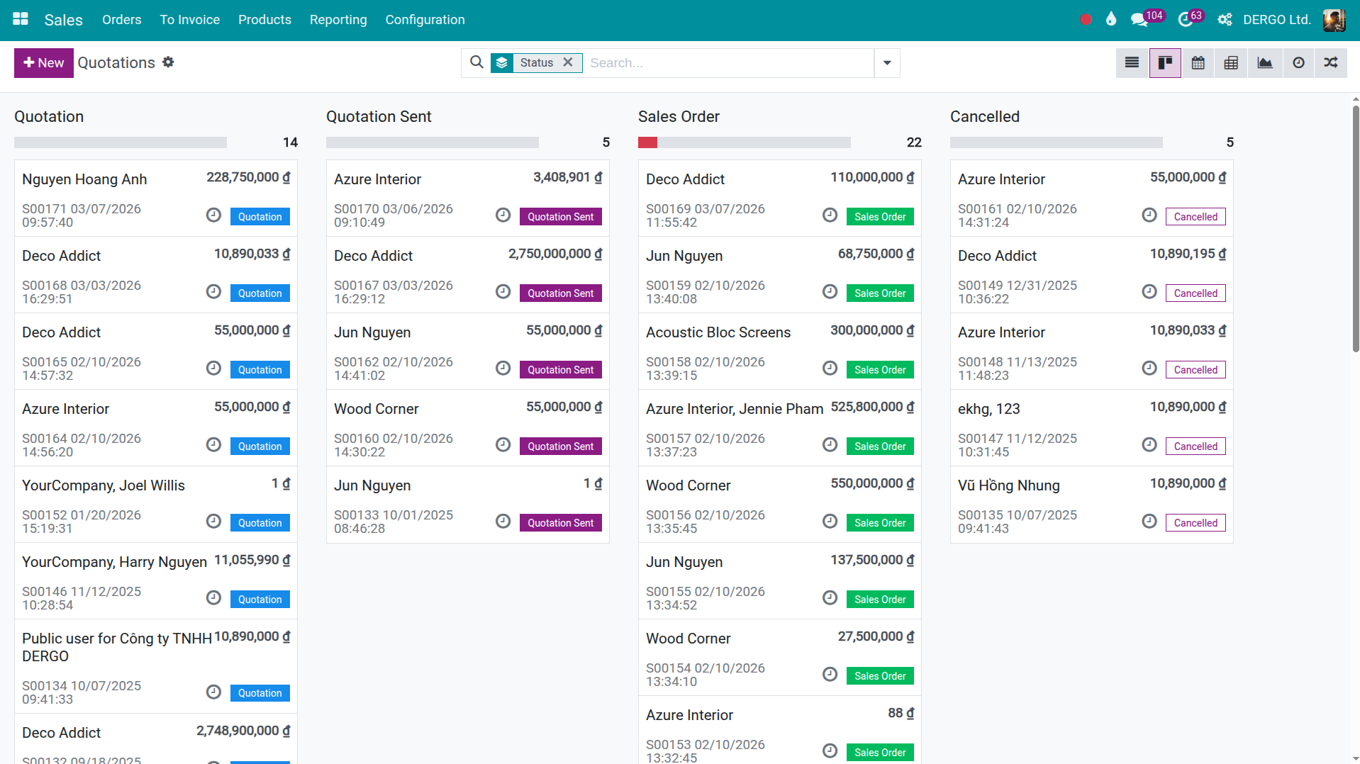The image size is (1360, 764).
Task: Open the DERGO Ltd. company switcher
Action: point(1276,20)
